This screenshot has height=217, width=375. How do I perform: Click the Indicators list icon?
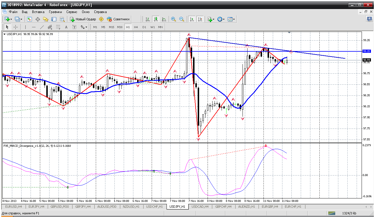210,19
